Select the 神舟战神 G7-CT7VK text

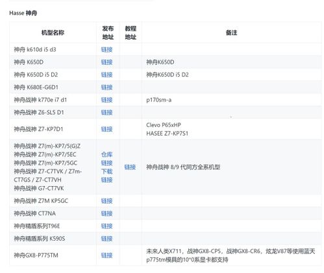tap(39, 188)
